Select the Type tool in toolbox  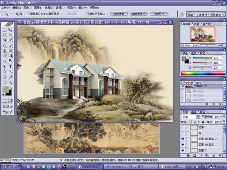[11, 66]
